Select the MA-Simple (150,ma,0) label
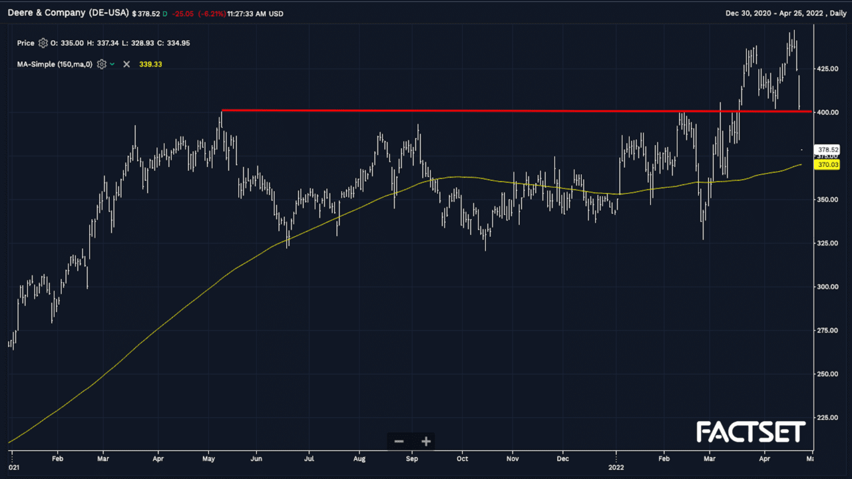852x479 pixels. [55, 65]
